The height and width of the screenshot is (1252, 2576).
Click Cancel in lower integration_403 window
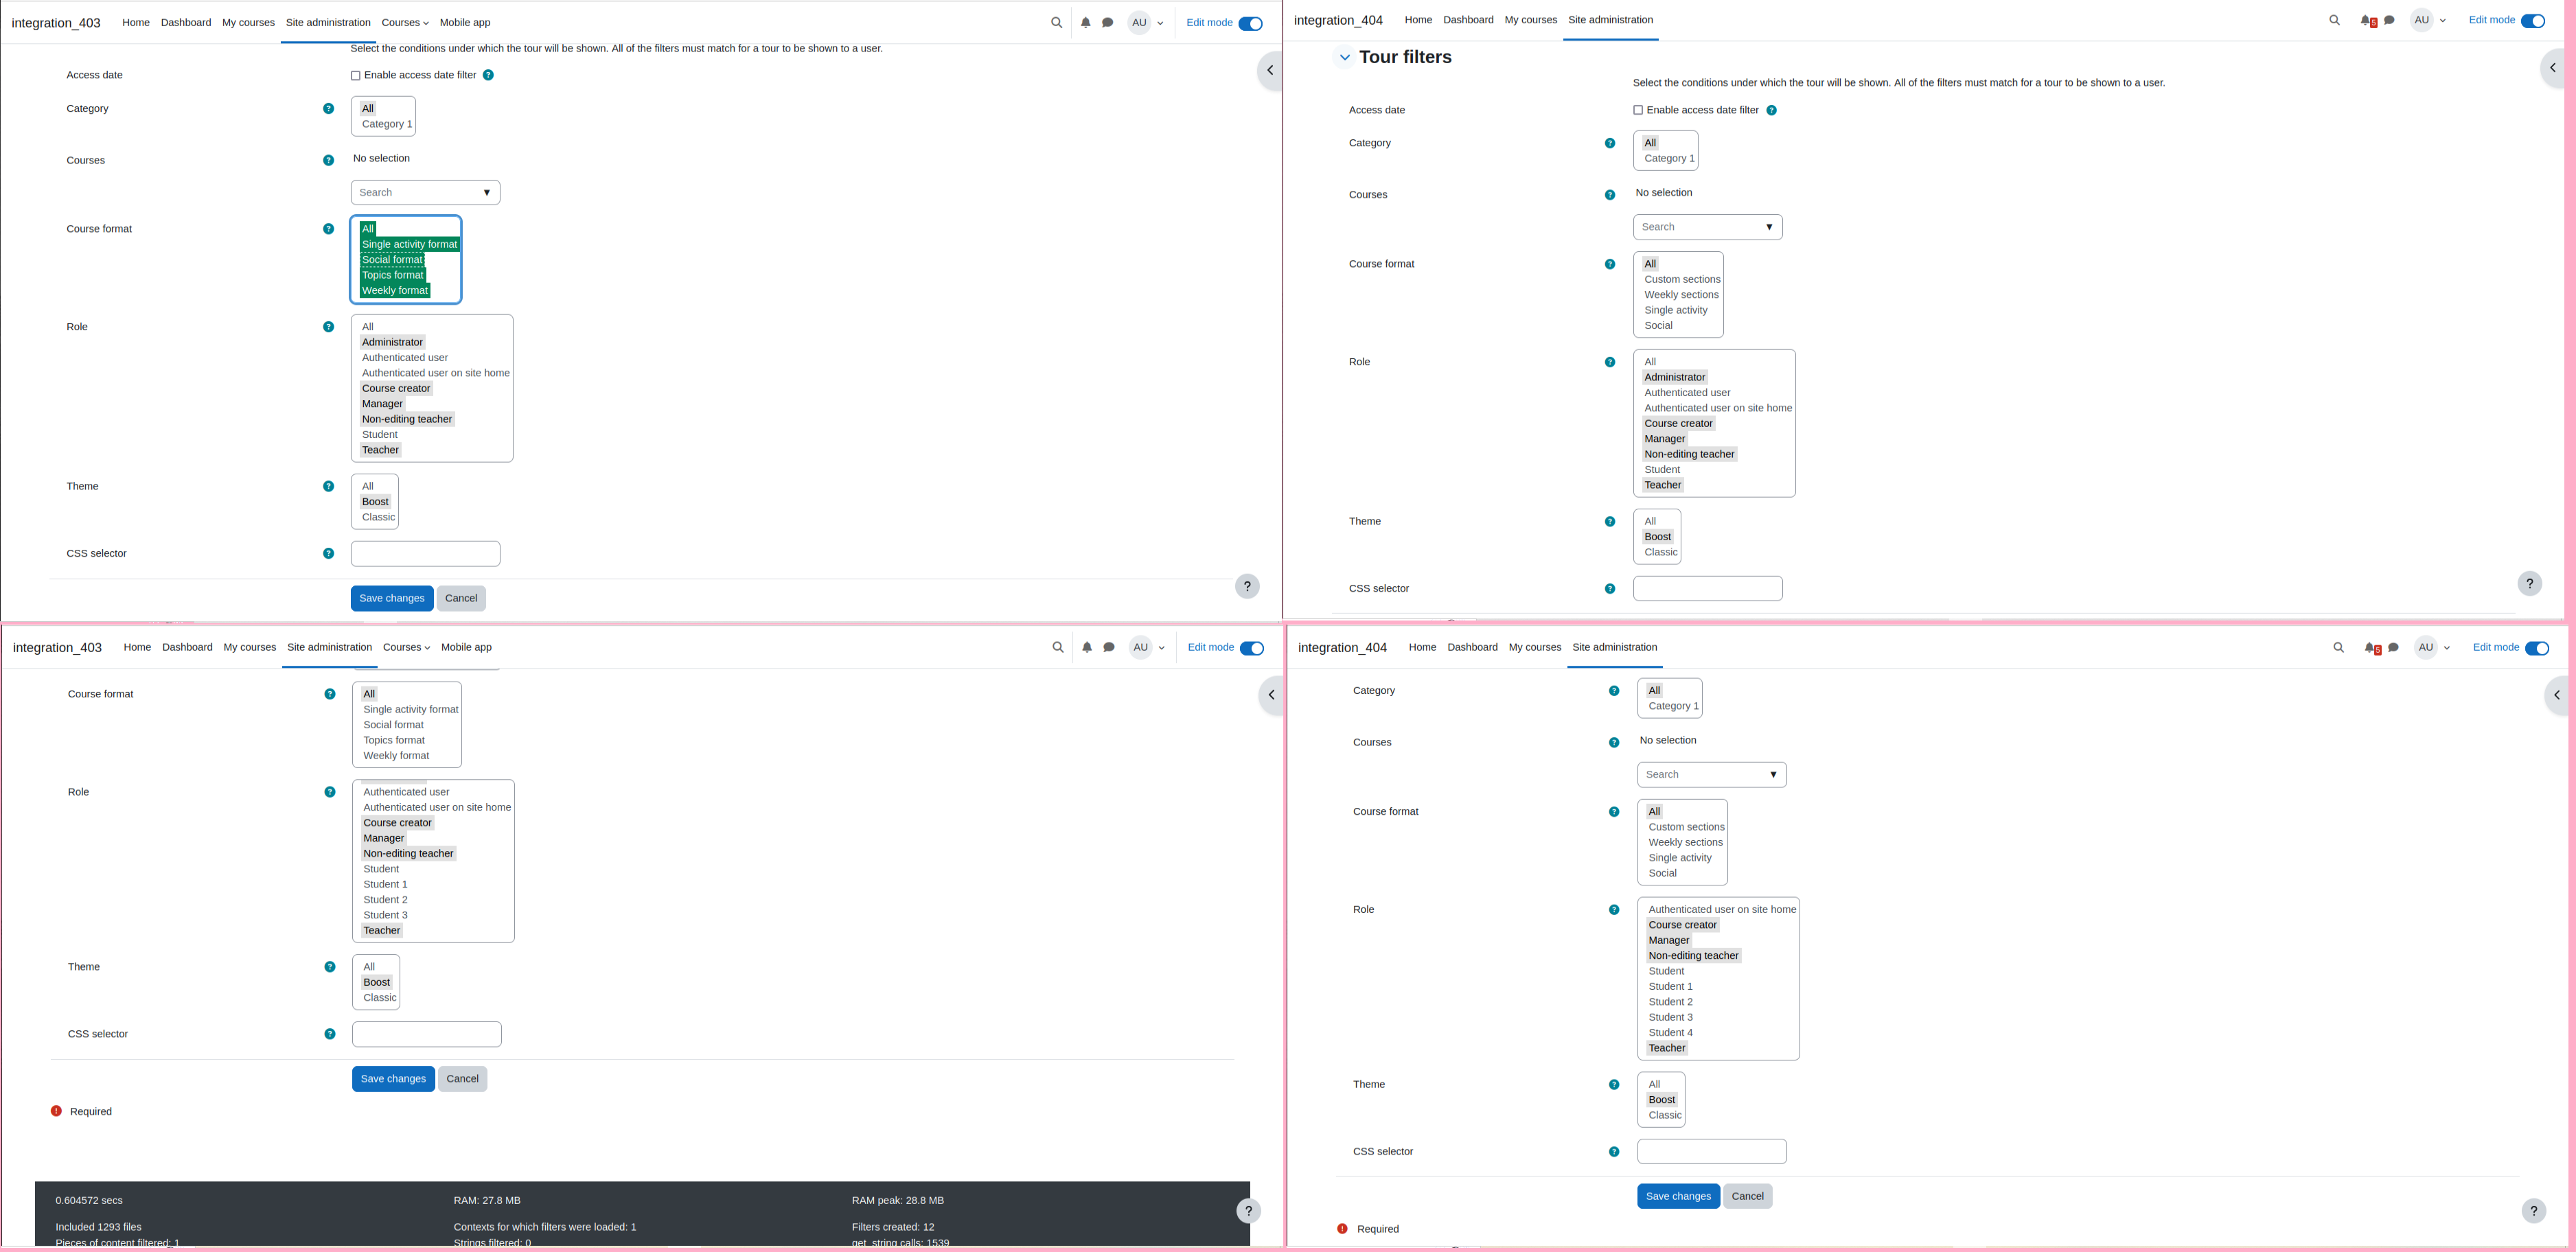(462, 1079)
